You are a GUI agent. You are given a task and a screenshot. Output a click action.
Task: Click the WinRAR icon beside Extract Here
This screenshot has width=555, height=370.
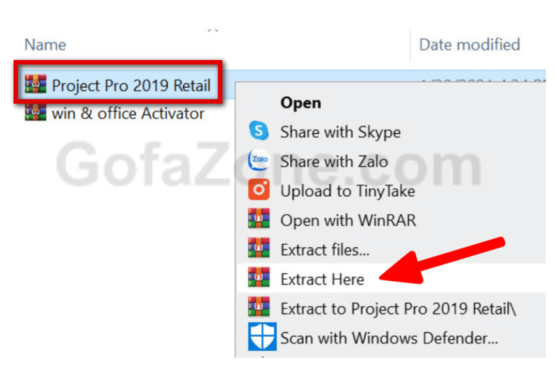point(259,277)
